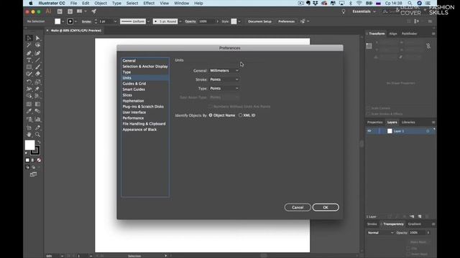Select the Lasso tool
The height and width of the screenshot is (258, 460).
click(38, 45)
